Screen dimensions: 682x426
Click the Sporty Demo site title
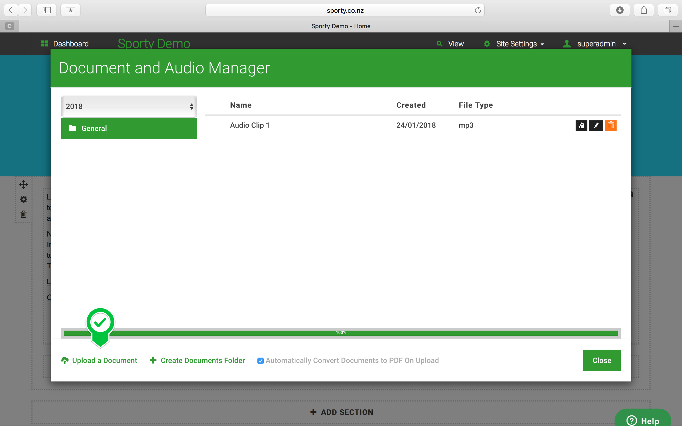pyautogui.click(x=154, y=44)
